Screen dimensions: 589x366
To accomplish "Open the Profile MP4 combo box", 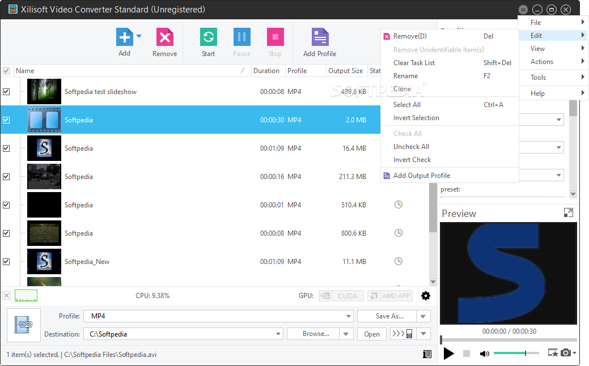I will 218,316.
